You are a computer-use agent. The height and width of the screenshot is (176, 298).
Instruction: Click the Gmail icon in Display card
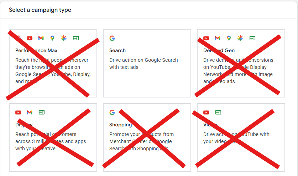(30, 112)
